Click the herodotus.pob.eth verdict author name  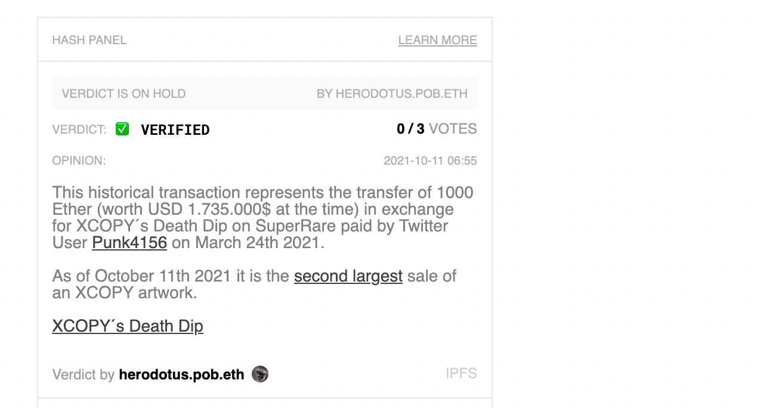[x=181, y=375]
